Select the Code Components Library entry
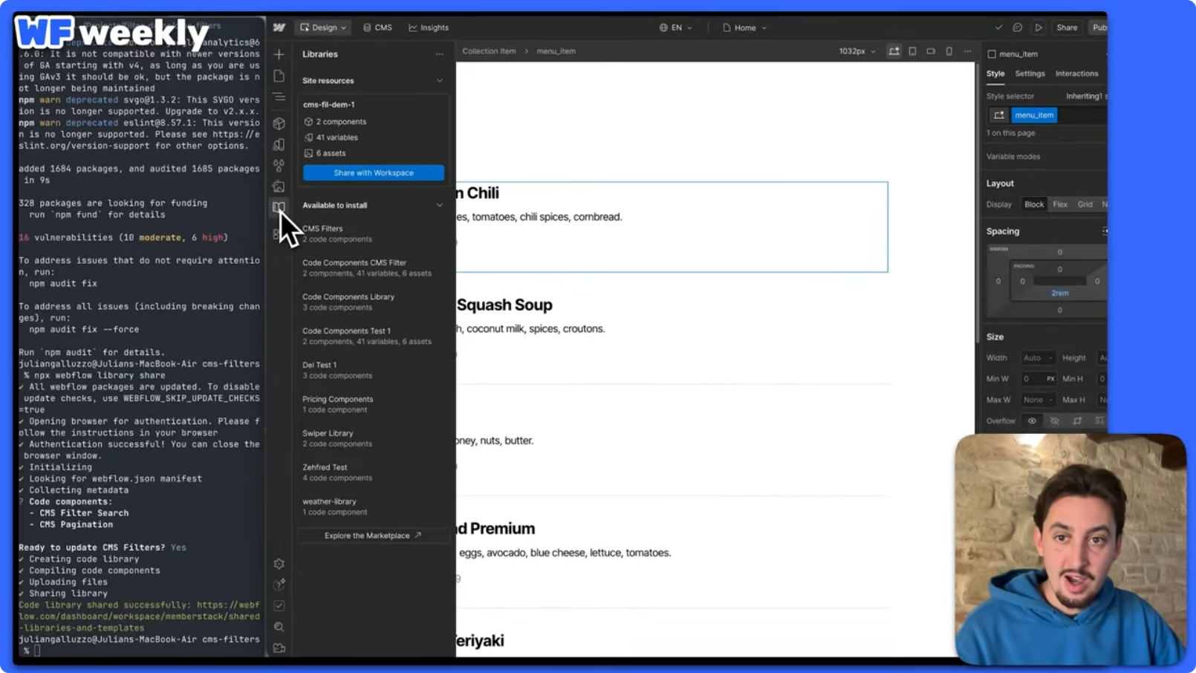 coord(373,302)
